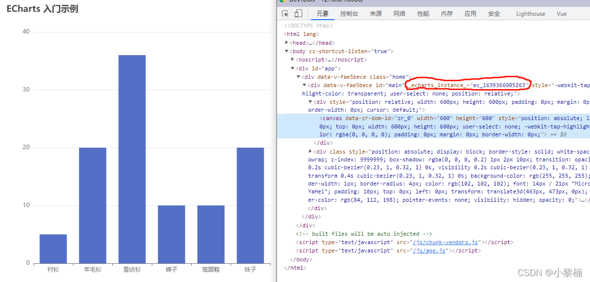Switch to the 控制台 tab
Image resolution: width=590 pixels, height=282 pixels.
click(x=349, y=13)
